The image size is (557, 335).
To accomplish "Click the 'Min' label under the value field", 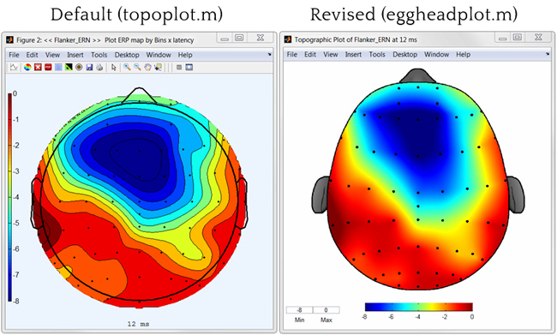I will [299, 320].
